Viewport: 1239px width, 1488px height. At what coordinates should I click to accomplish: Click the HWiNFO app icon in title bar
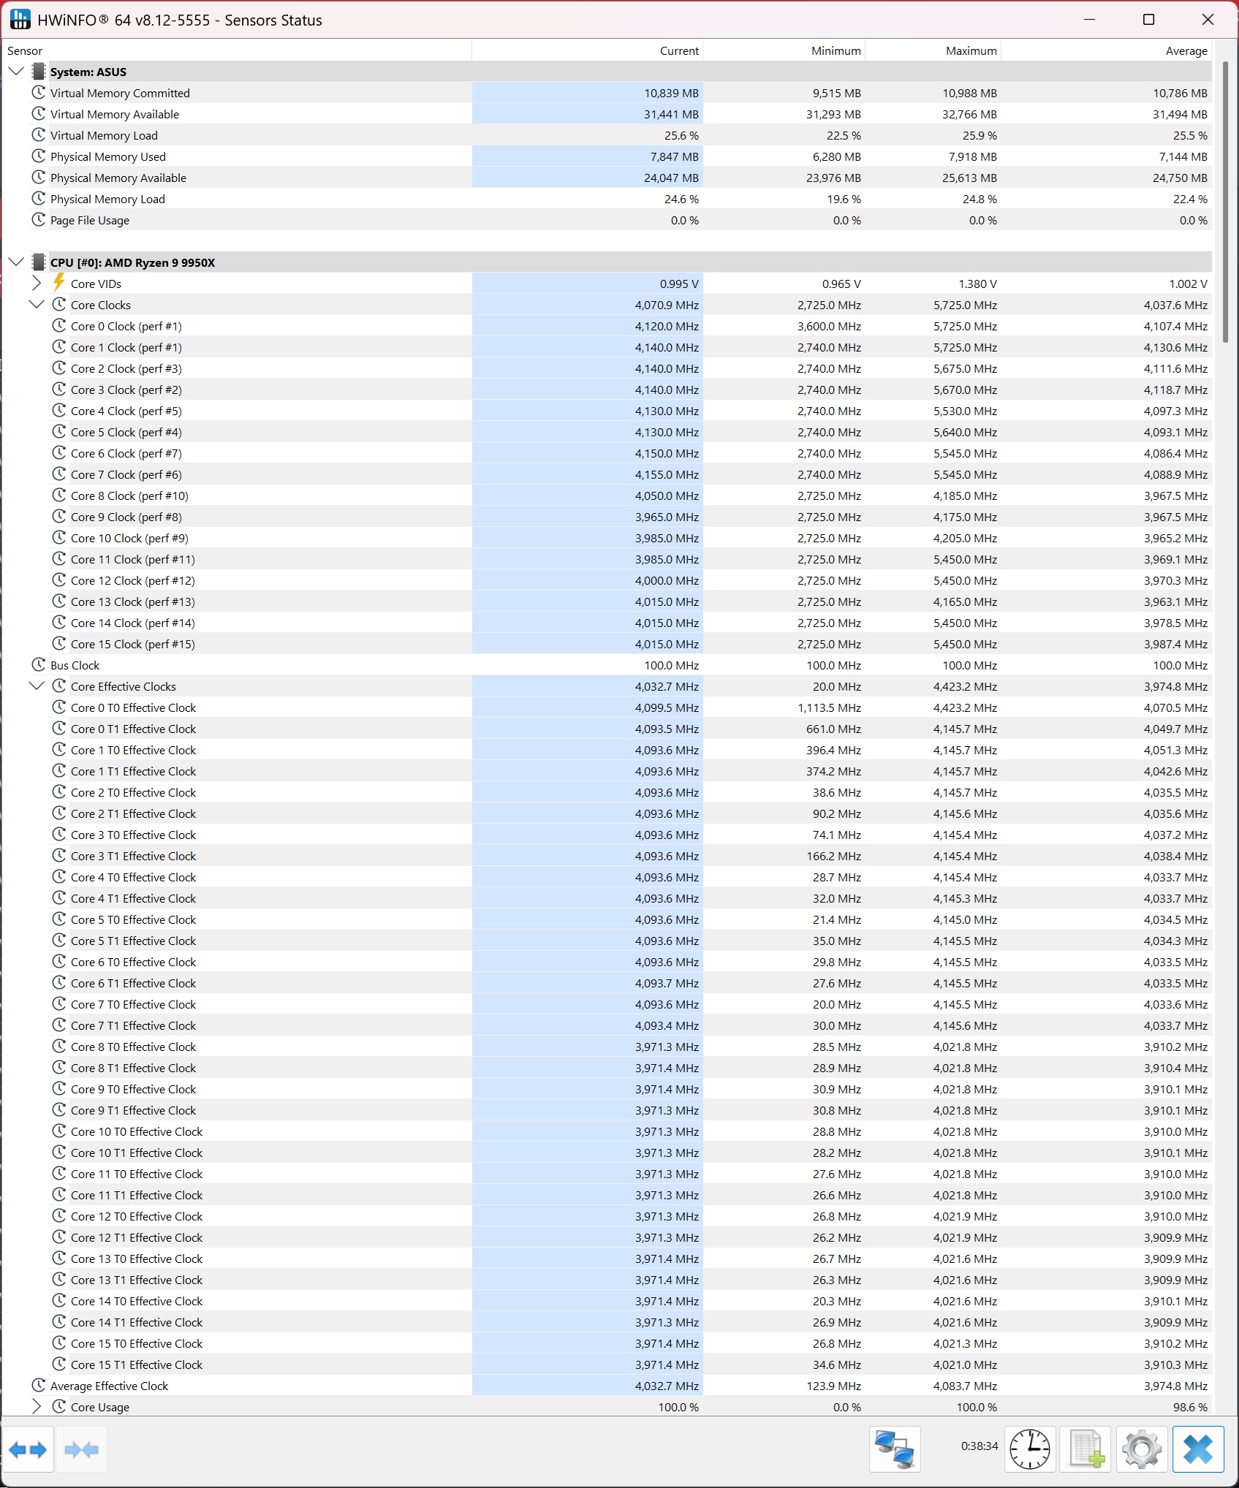click(20, 20)
